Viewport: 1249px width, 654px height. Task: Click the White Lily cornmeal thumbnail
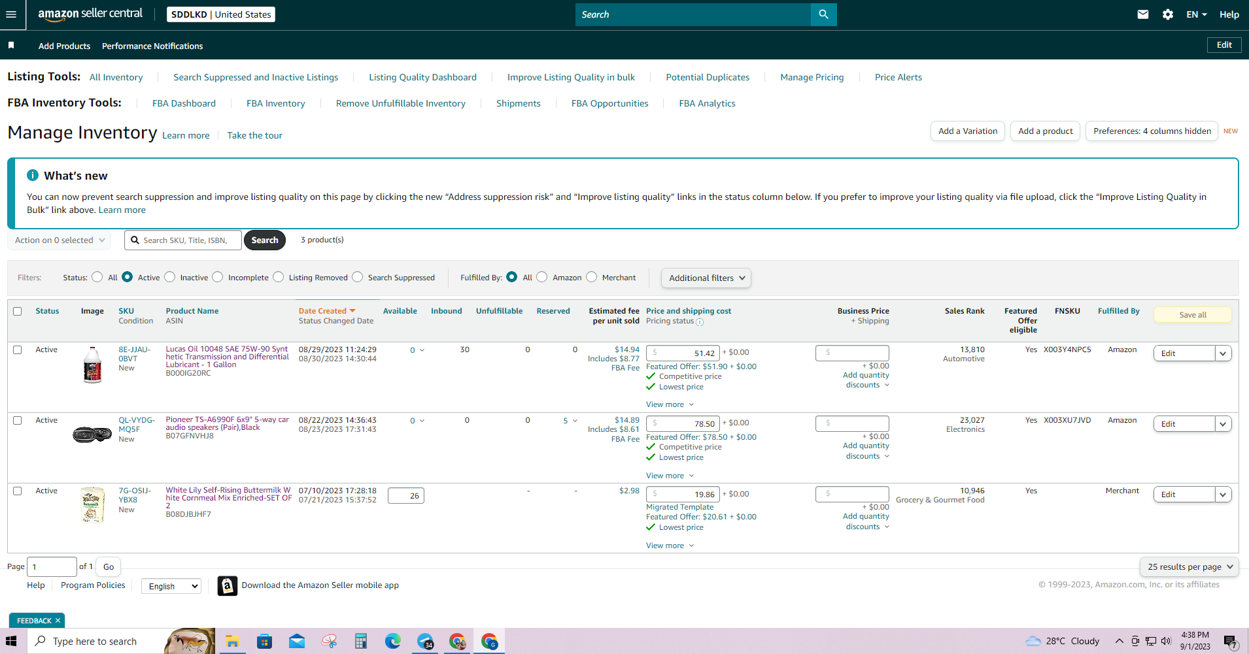coord(92,505)
